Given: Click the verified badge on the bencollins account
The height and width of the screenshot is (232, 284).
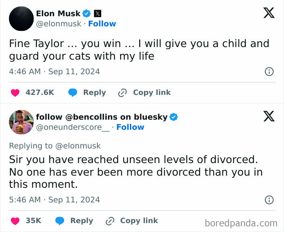Looking at the screenshot, I should pos(174,117).
